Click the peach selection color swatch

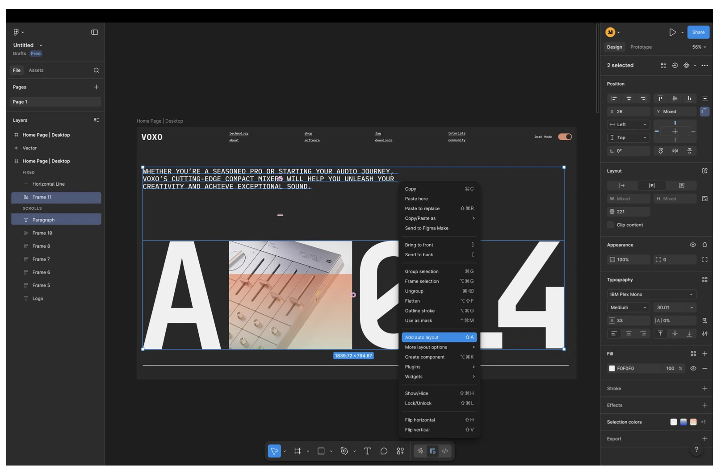(693, 422)
